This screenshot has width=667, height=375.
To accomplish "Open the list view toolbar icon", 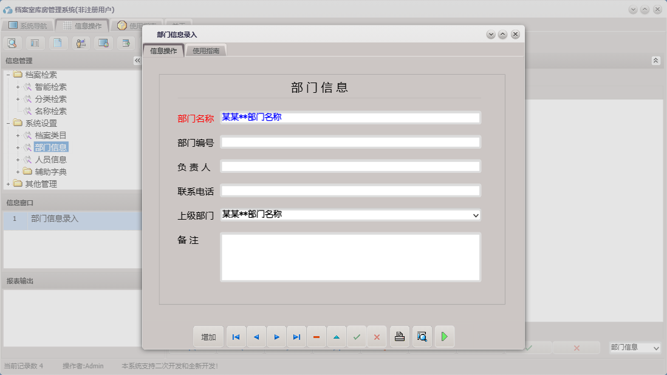I will [x=35, y=42].
